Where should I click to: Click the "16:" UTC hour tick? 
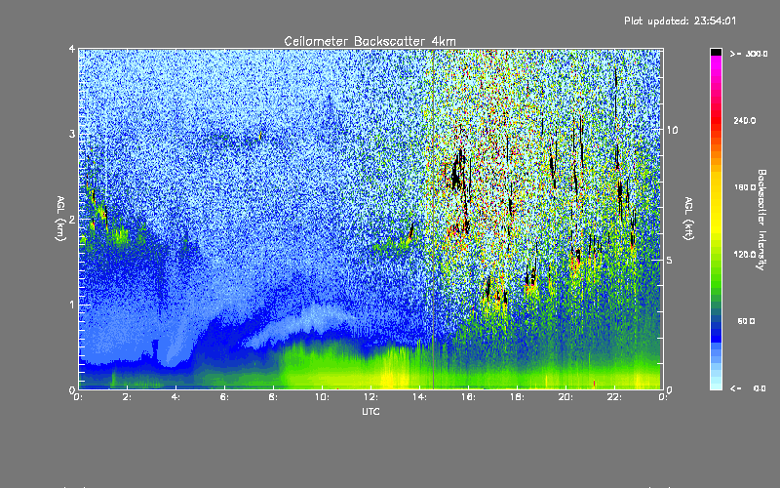[x=468, y=397]
